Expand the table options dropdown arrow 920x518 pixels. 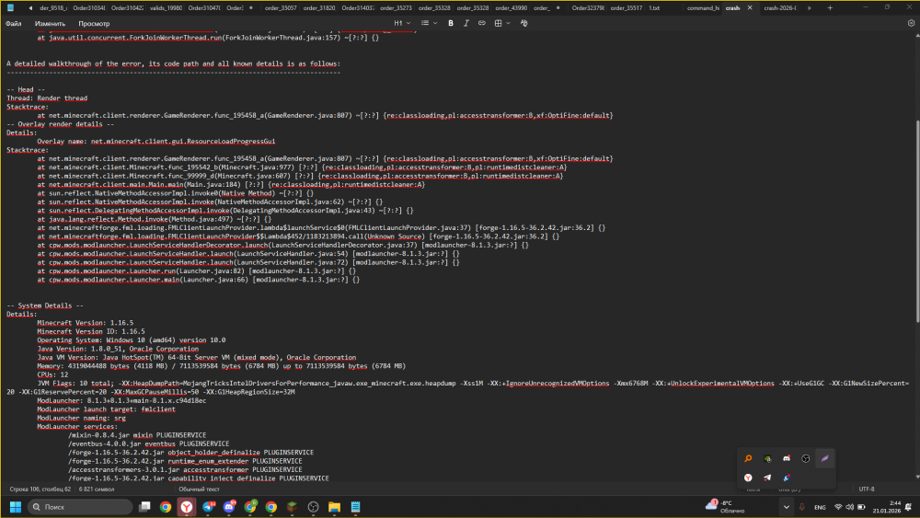pyautogui.click(x=508, y=24)
